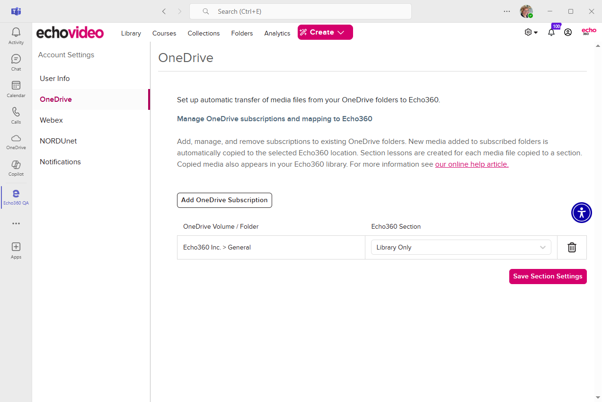Click the OneDrive page heading

click(x=186, y=58)
